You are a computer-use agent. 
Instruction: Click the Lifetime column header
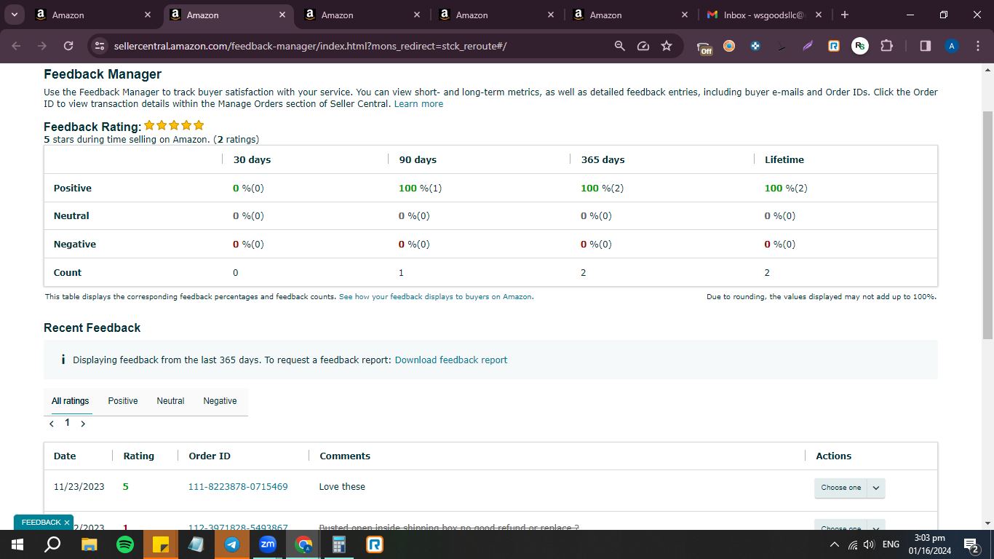[784, 160]
